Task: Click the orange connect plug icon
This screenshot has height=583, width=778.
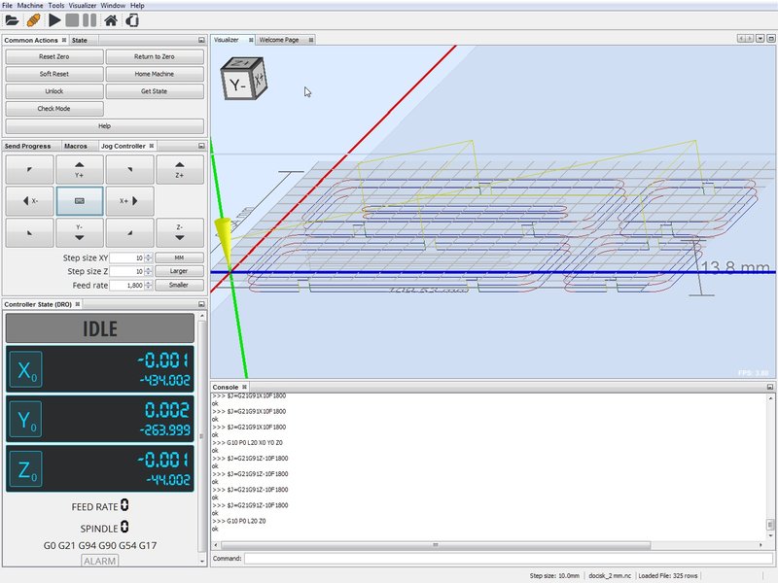Action: pyautogui.click(x=33, y=20)
